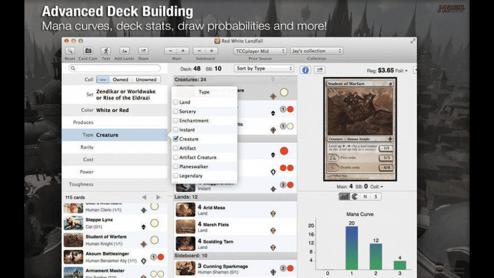
Task: Click Cunning Sparkmage red mana symbol
Action: (290, 268)
